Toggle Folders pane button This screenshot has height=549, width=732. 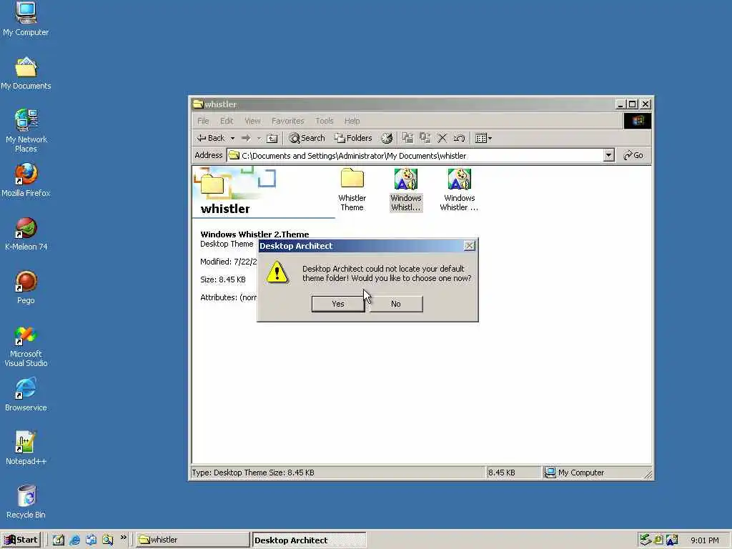click(353, 138)
